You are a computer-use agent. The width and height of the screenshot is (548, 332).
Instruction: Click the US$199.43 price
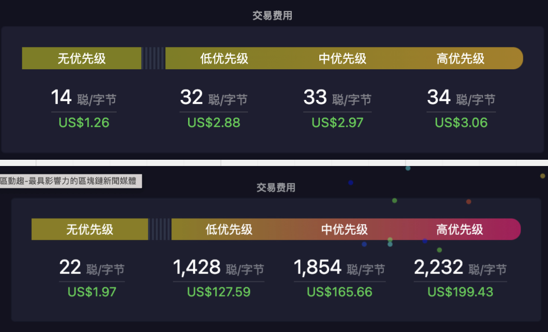tap(460, 292)
